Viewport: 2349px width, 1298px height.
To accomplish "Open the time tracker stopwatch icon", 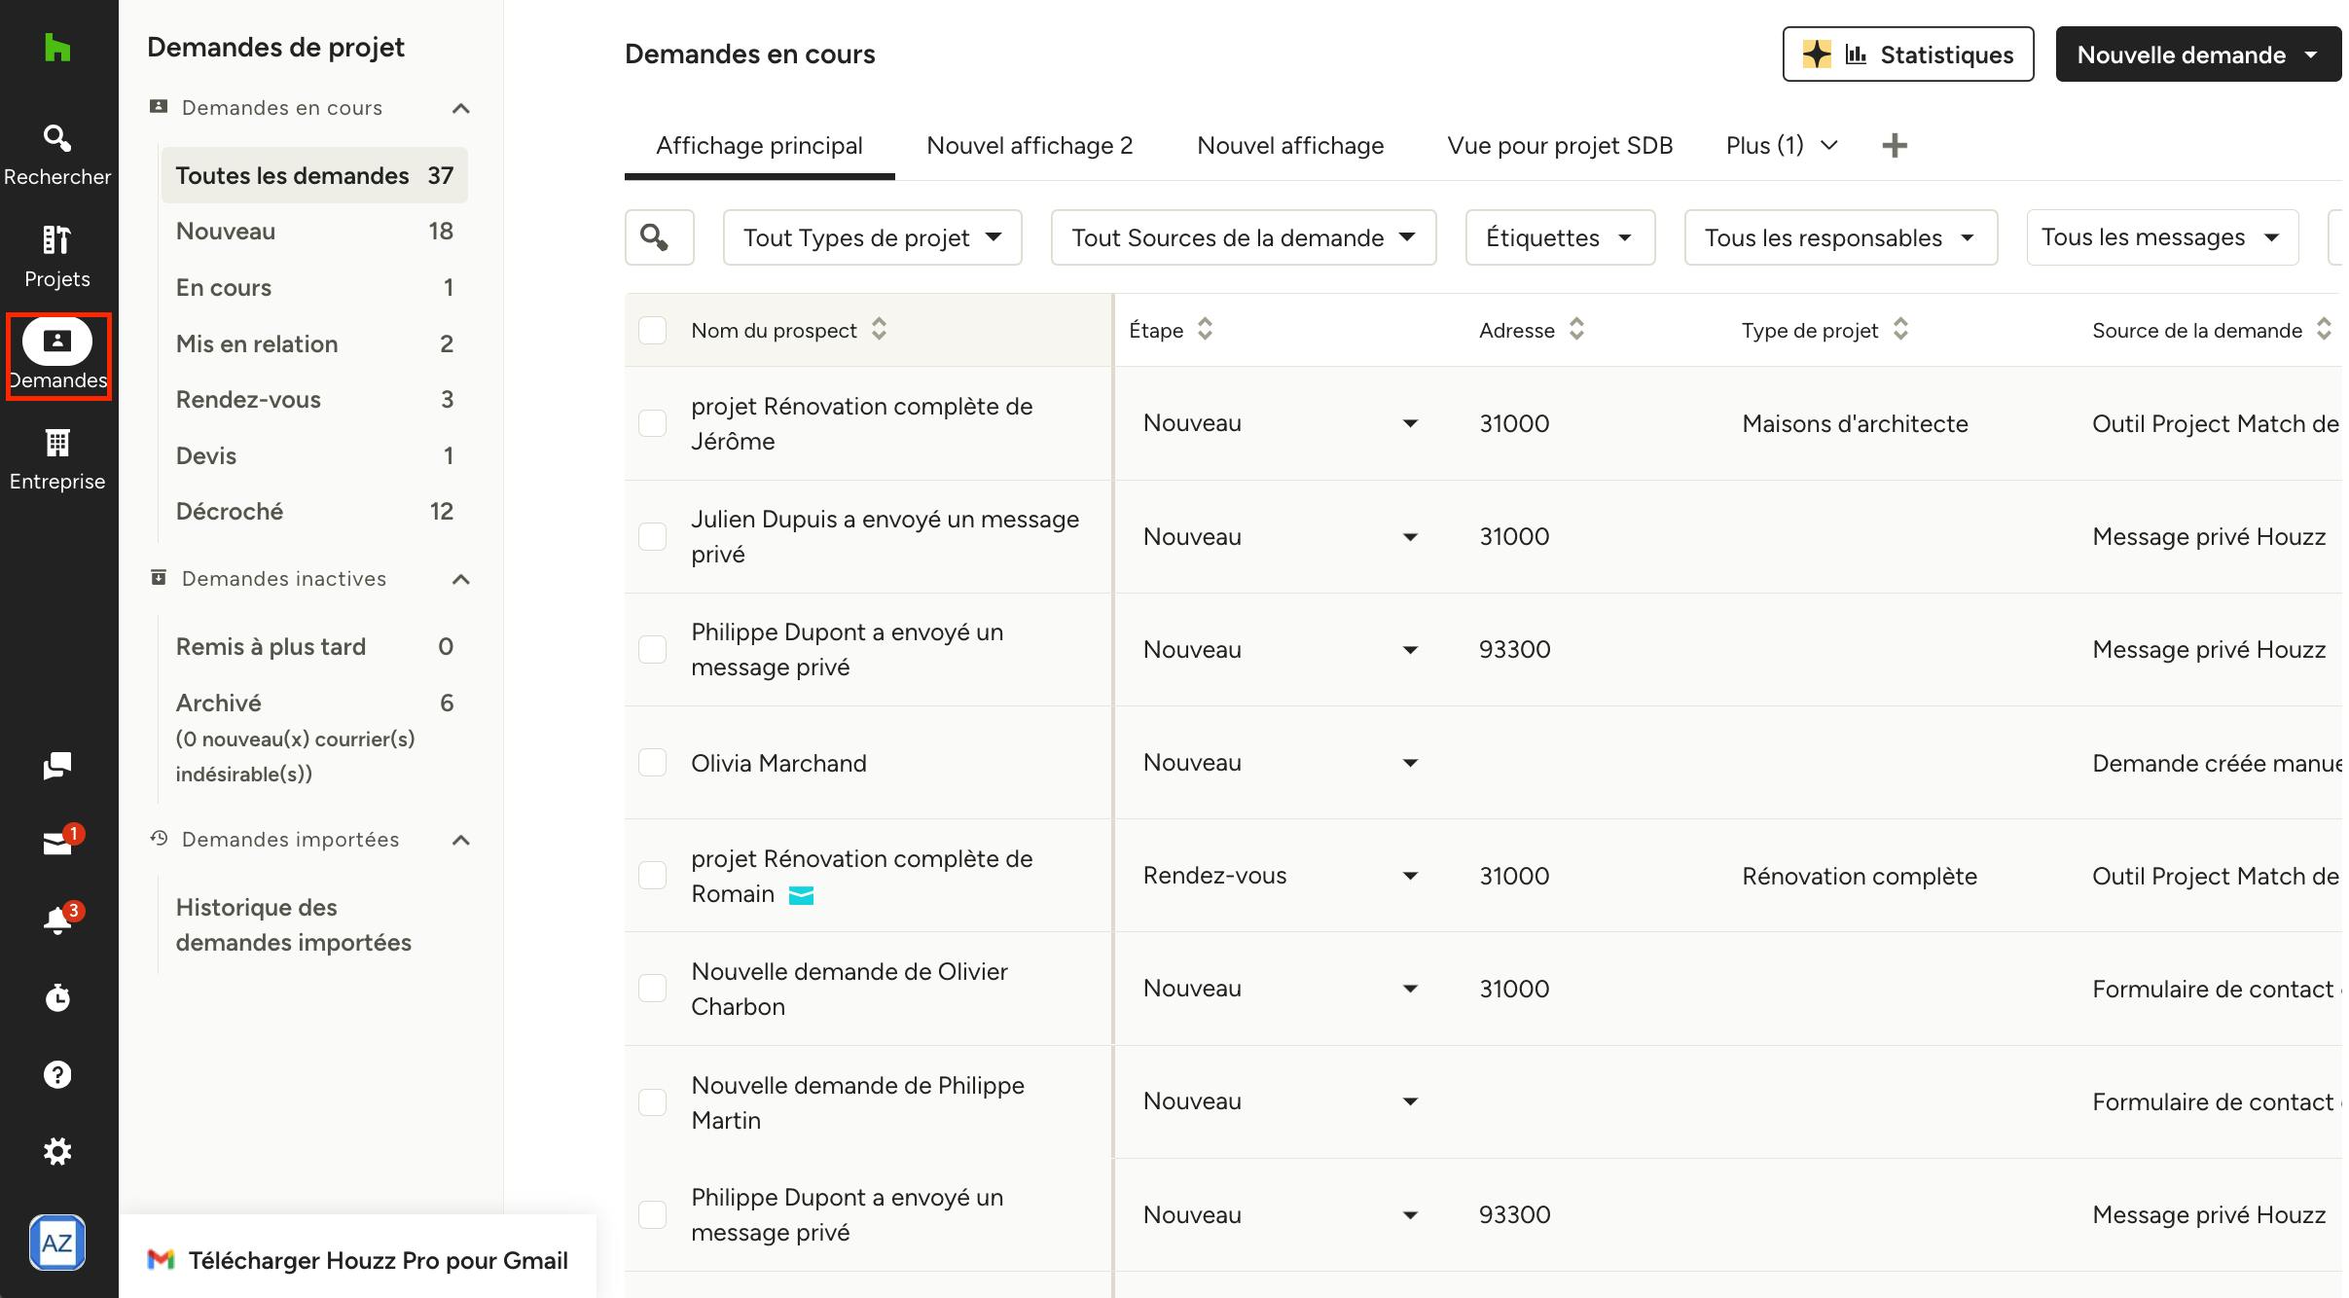I will click(x=57, y=997).
